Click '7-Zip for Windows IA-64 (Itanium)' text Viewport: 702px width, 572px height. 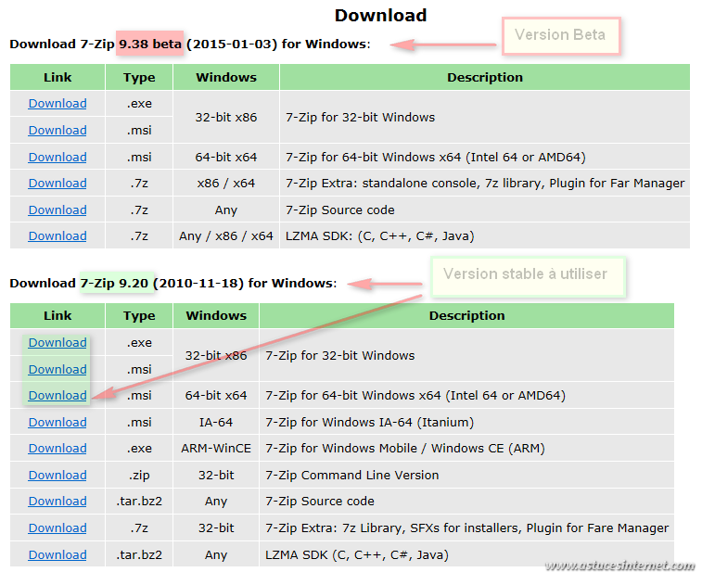(369, 422)
